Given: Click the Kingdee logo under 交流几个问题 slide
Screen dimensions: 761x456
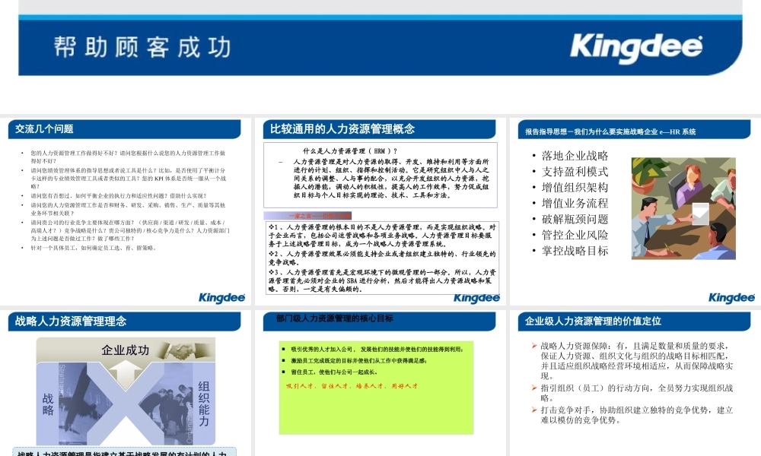Looking at the screenshot, I should pyautogui.click(x=223, y=297).
